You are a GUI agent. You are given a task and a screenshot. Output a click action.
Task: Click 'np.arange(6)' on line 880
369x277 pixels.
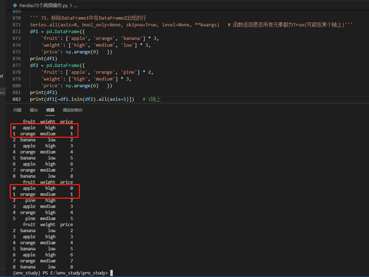click(x=82, y=86)
